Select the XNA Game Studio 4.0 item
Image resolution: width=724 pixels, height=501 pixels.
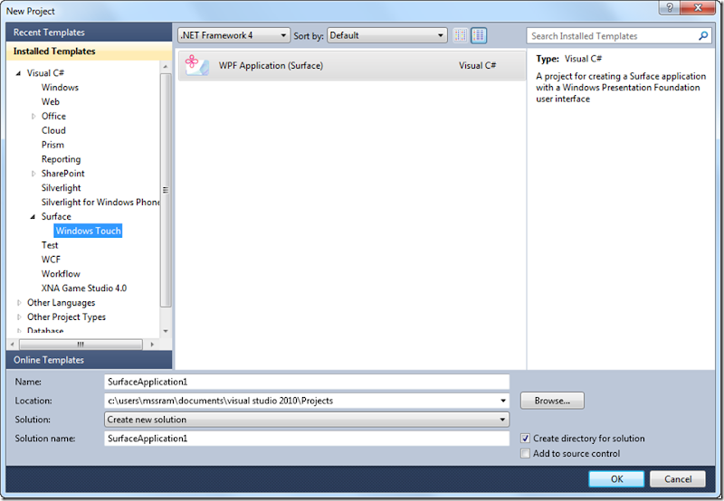point(84,288)
